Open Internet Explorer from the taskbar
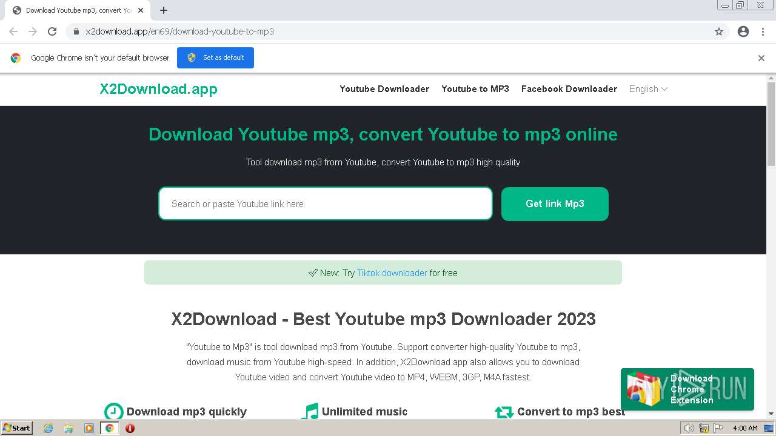This screenshot has height=436, width=776. (x=48, y=428)
